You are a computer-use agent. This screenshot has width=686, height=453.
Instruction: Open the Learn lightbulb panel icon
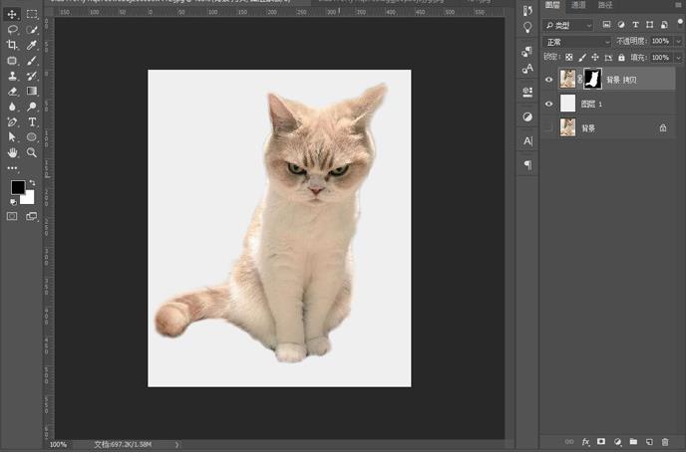point(527,28)
